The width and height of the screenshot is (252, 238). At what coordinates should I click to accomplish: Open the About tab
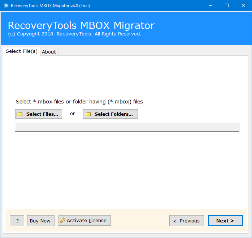(x=49, y=52)
